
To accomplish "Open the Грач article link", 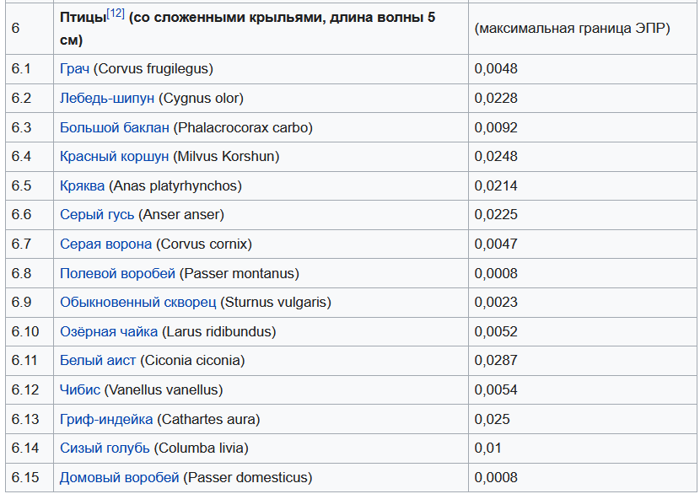I will pyautogui.click(x=74, y=69).
